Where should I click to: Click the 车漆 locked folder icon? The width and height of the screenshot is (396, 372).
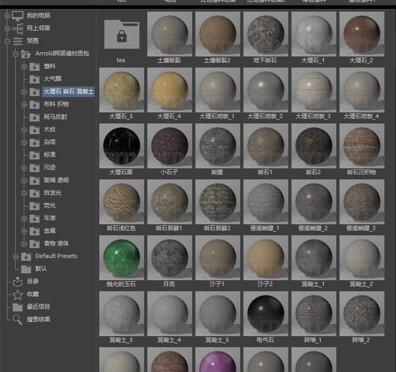click(x=34, y=218)
